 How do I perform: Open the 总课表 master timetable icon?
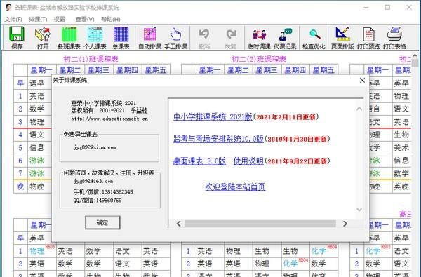121,38
